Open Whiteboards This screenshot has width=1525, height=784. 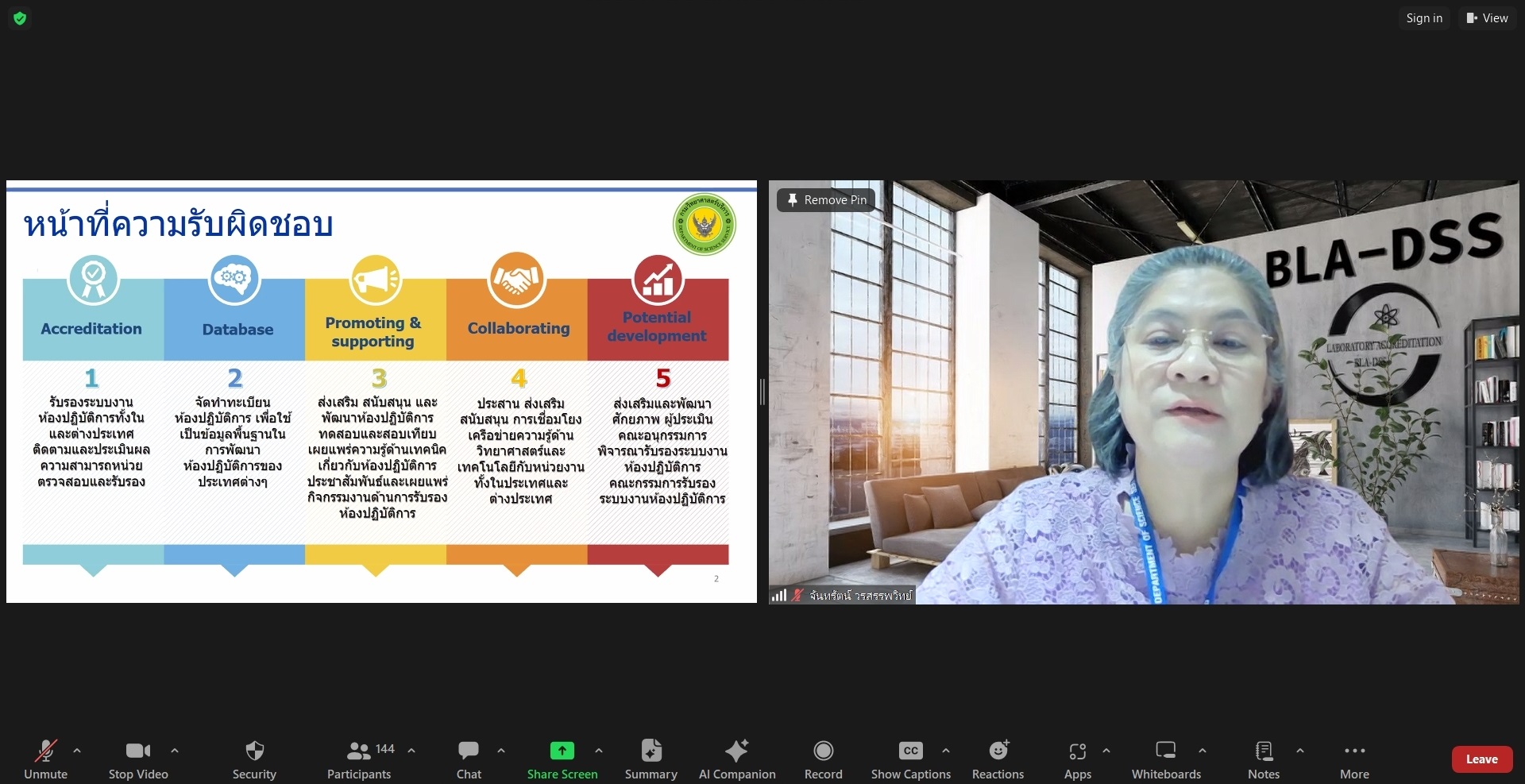pyautogui.click(x=1166, y=759)
